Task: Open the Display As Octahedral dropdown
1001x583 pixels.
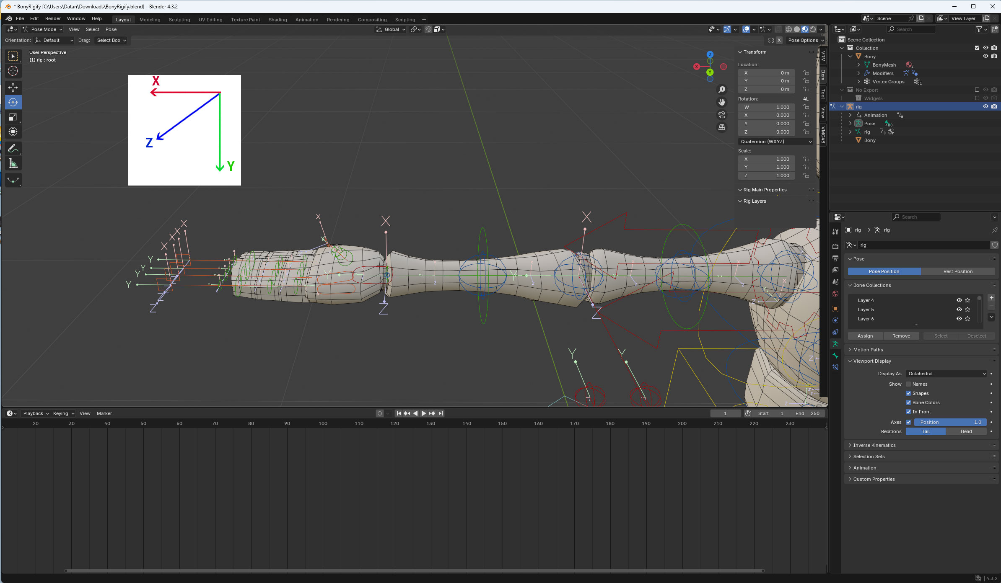Action: [x=946, y=374]
